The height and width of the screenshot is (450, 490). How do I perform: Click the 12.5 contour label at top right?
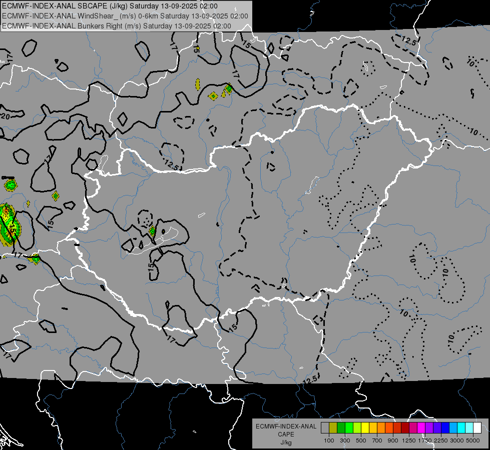409,40
